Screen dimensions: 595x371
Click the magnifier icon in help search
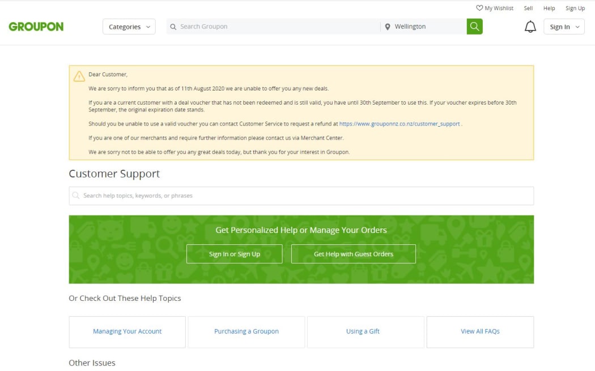tap(76, 195)
